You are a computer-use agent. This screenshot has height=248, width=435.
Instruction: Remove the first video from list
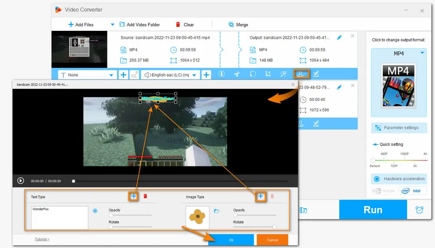352,36
